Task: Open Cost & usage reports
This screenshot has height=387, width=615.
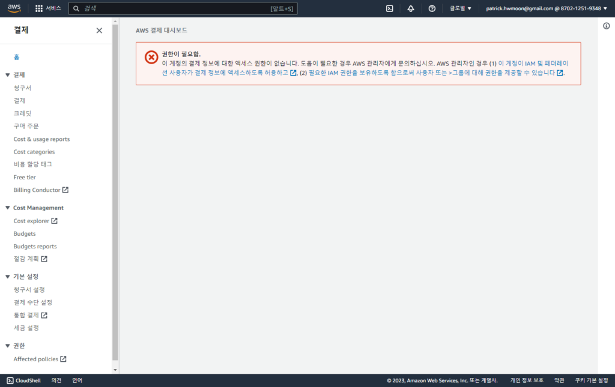Action: 41,139
